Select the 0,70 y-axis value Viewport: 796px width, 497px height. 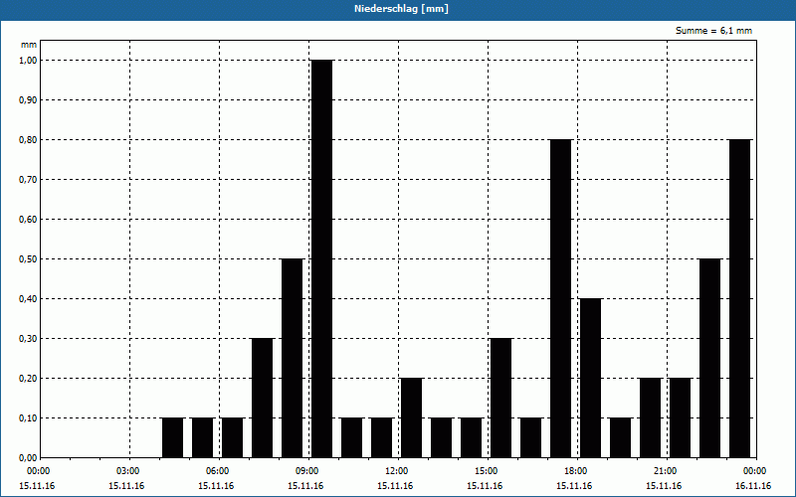coord(28,180)
